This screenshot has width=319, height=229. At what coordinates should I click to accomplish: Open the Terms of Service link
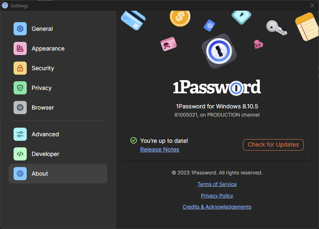click(x=217, y=184)
